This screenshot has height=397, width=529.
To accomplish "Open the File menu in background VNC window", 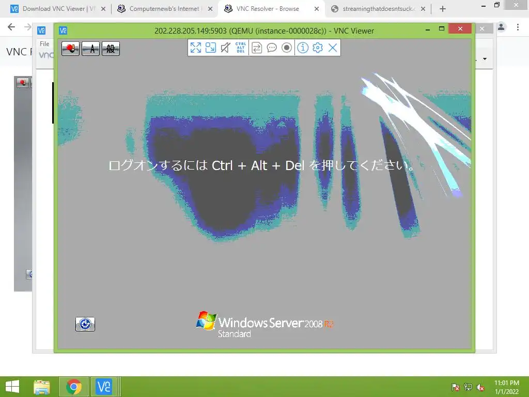I will point(44,44).
